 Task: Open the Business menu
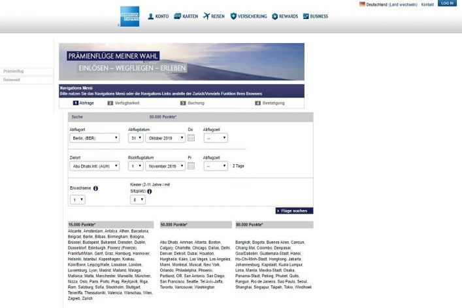pyautogui.click(x=316, y=16)
